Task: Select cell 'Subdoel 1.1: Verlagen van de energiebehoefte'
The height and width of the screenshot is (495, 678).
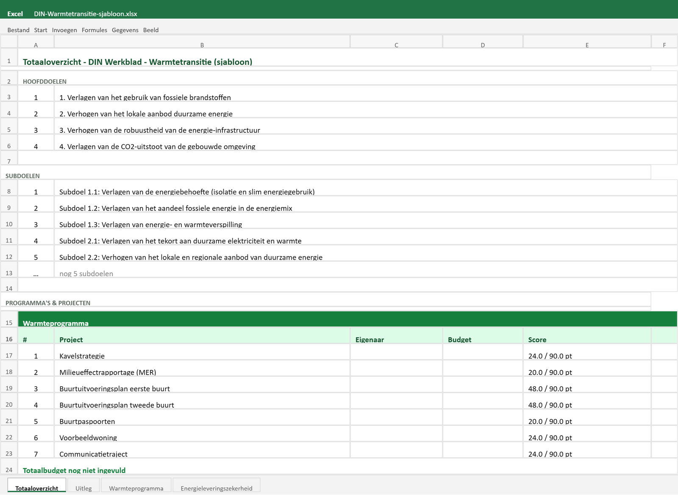Action: click(366, 188)
